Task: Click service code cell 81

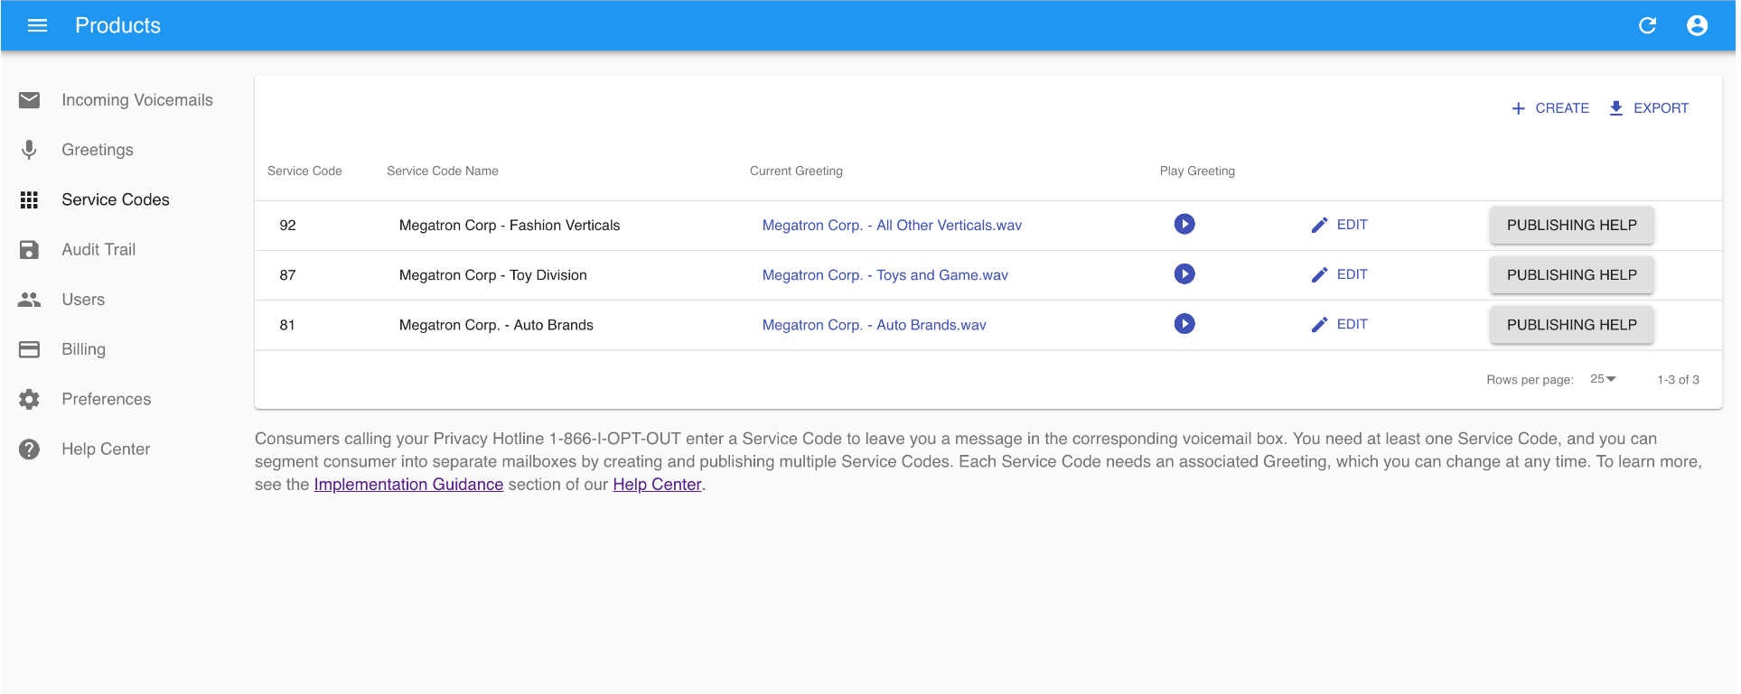Action: point(287,325)
